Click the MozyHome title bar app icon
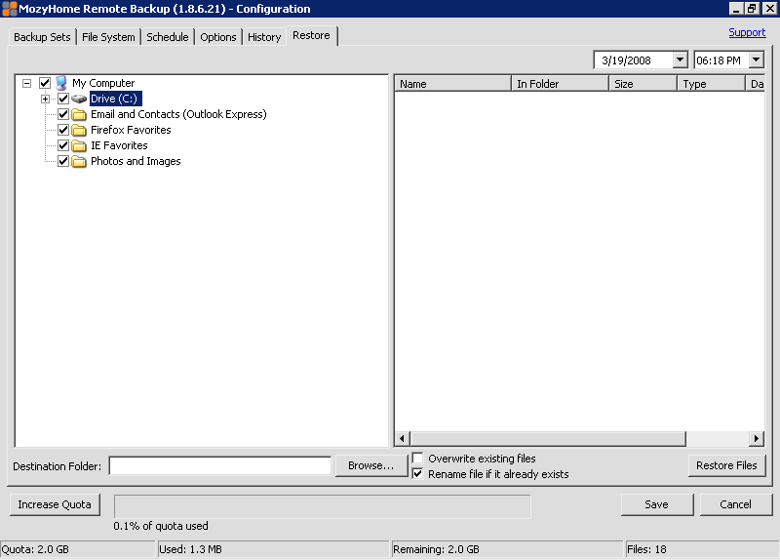This screenshot has width=780, height=560. pos(9,9)
